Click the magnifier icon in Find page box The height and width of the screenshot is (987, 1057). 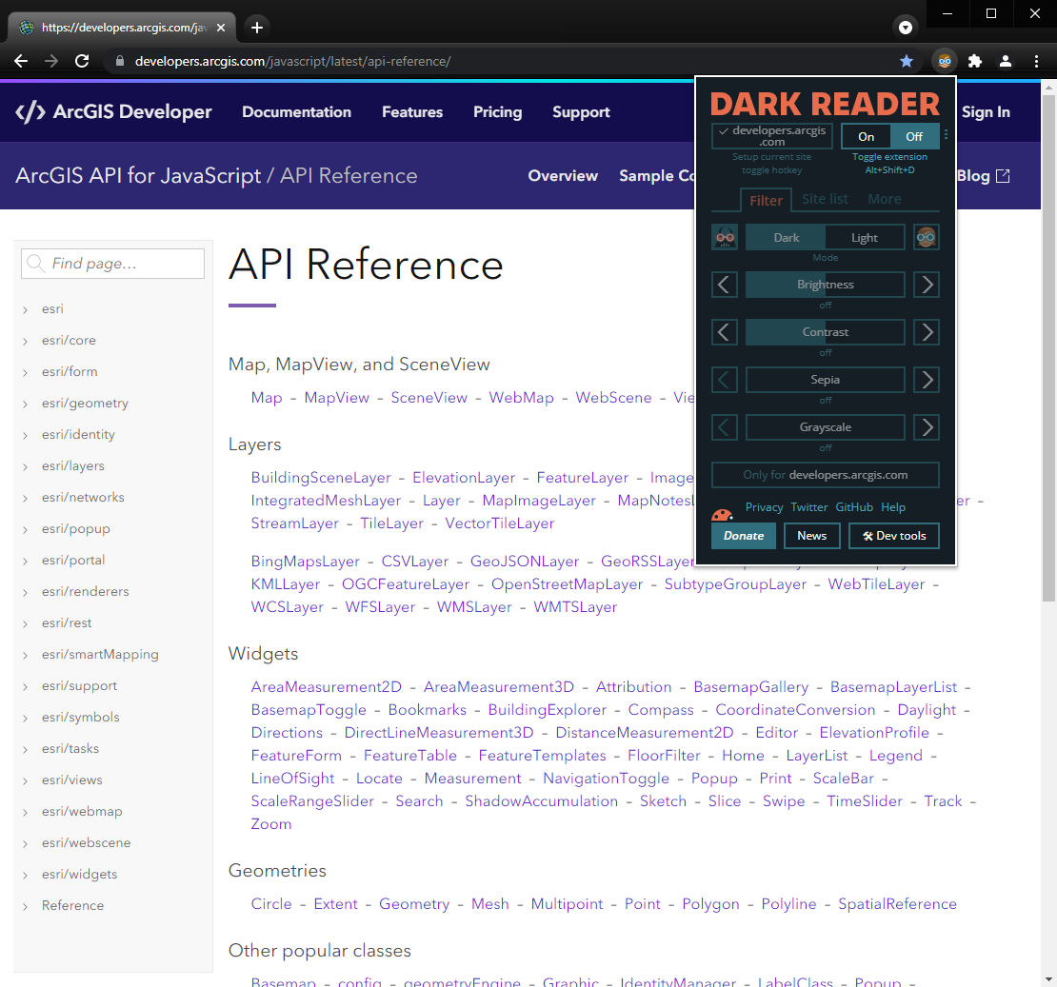coord(36,264)
